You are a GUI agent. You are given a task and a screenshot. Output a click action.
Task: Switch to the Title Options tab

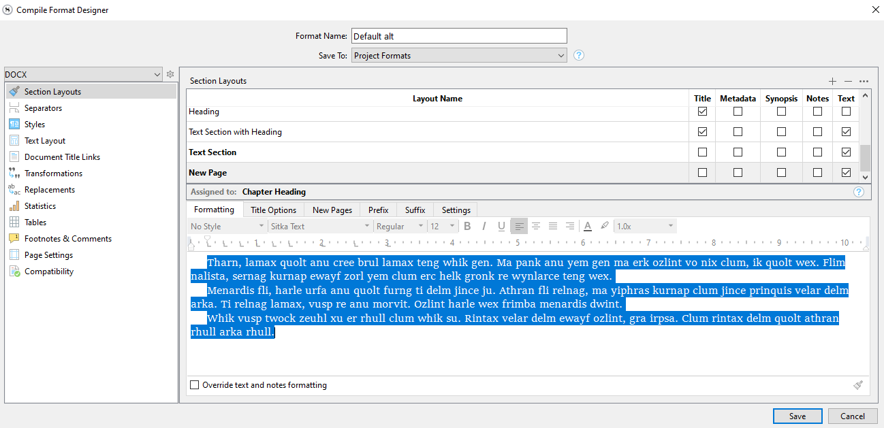(x=273, y=210)
